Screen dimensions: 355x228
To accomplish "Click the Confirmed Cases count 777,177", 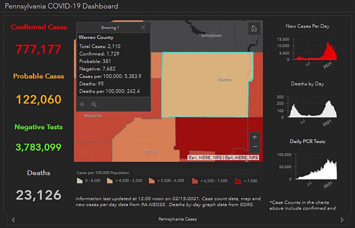I will [x=38, y=50].
